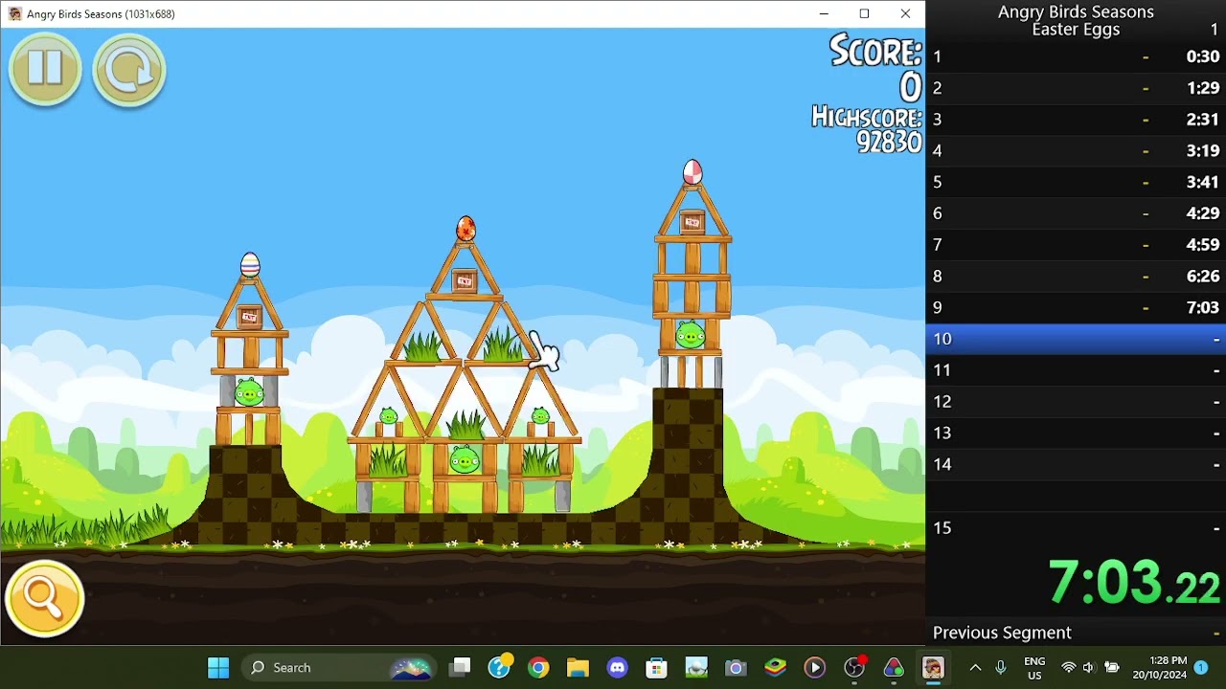The height and width of the screenshot is (689, 1226).
Task: Open the notification badge in tray
Action: click(1201, 668)
